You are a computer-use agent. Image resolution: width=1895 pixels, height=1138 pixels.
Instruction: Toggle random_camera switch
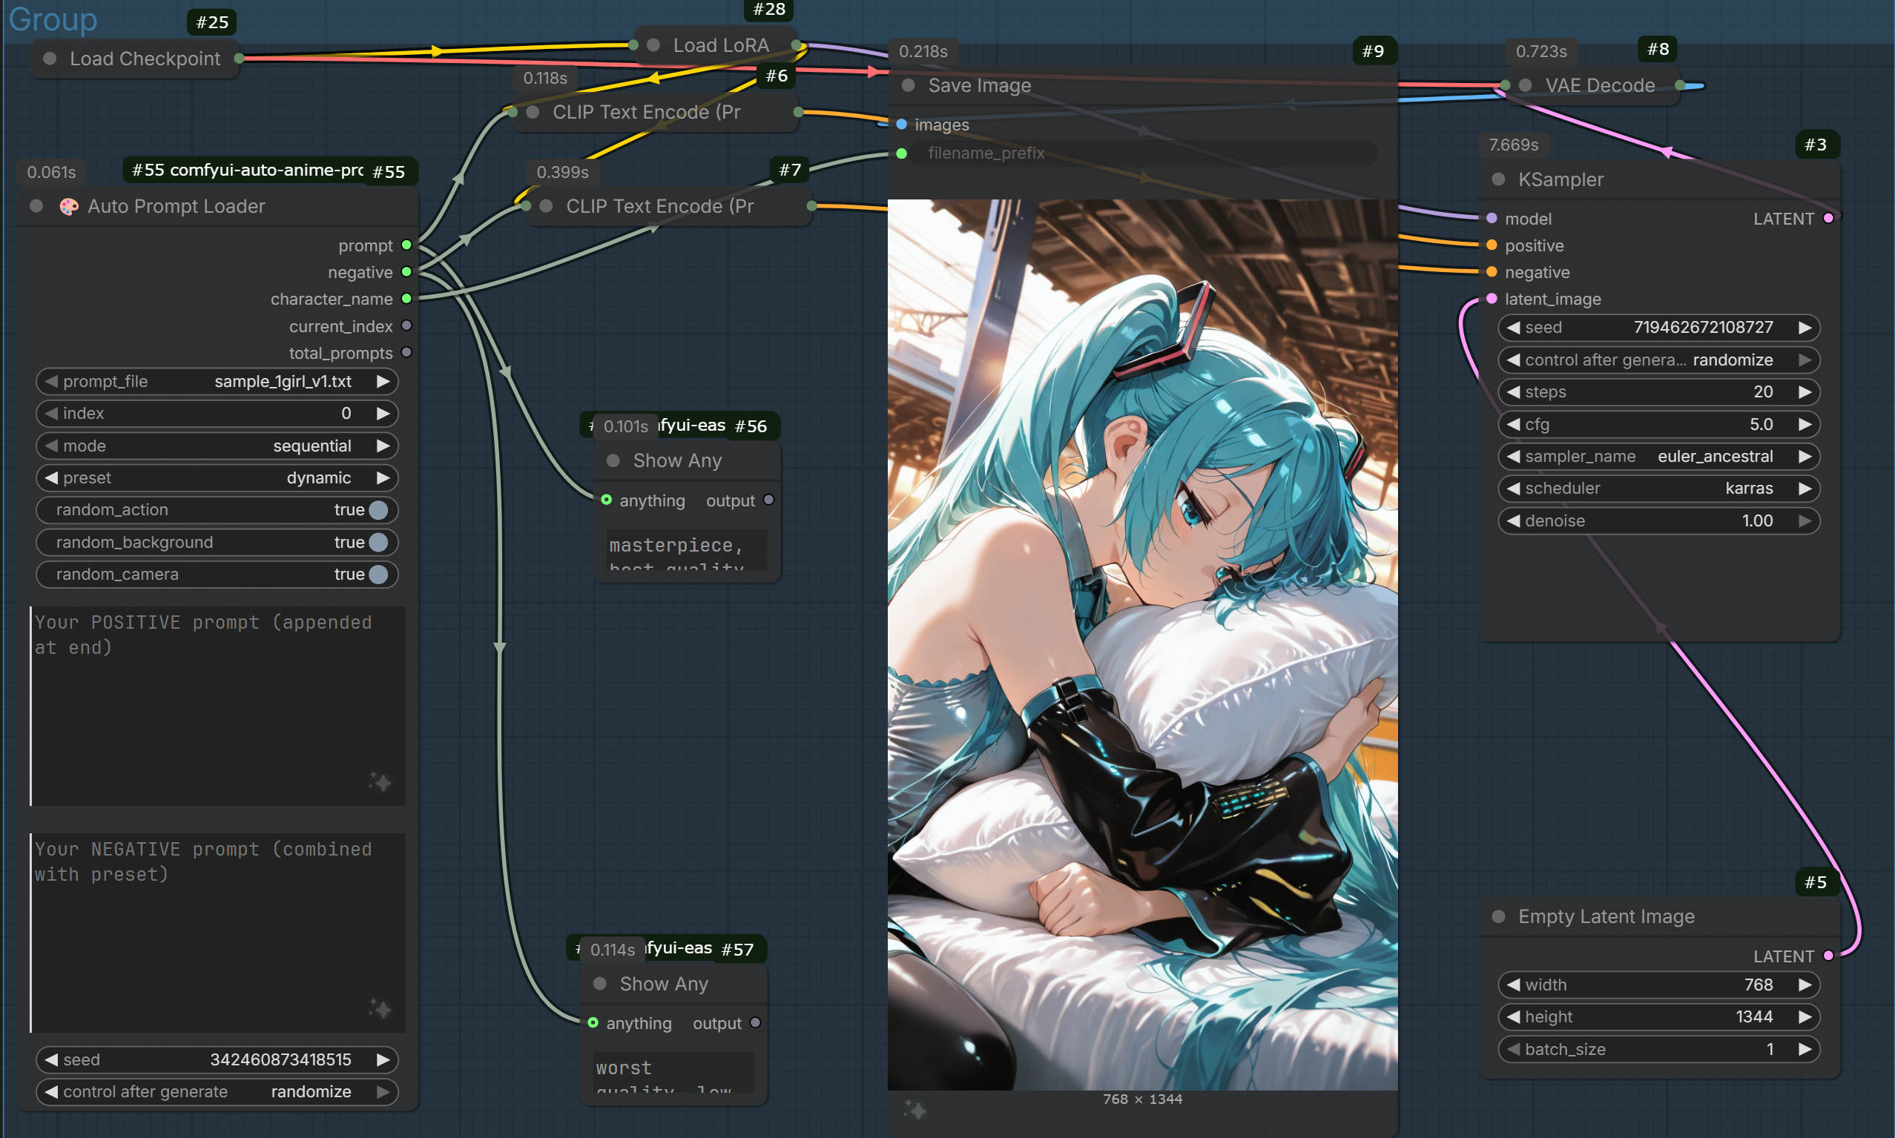click(378, 575)
